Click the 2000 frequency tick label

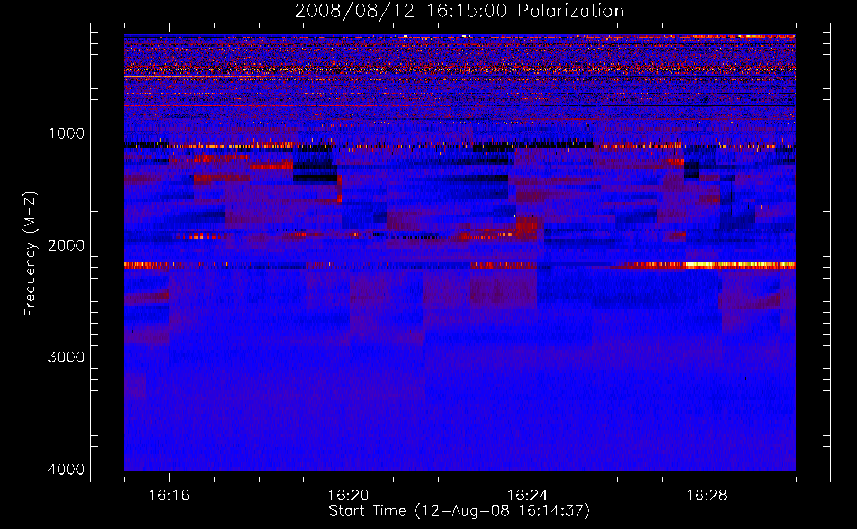67,245
